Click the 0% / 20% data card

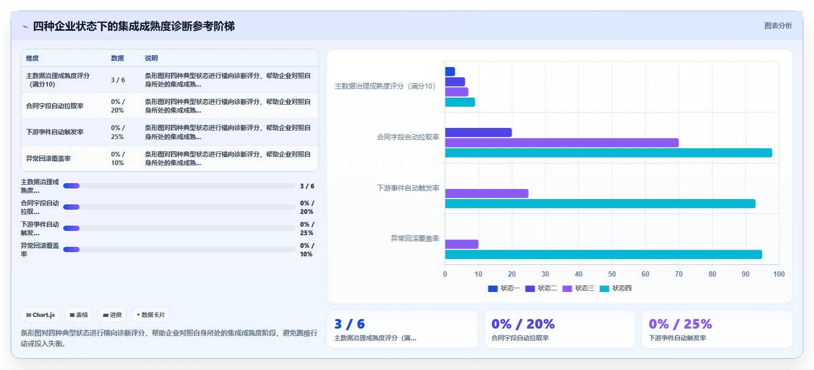click(x=560, y=329)
